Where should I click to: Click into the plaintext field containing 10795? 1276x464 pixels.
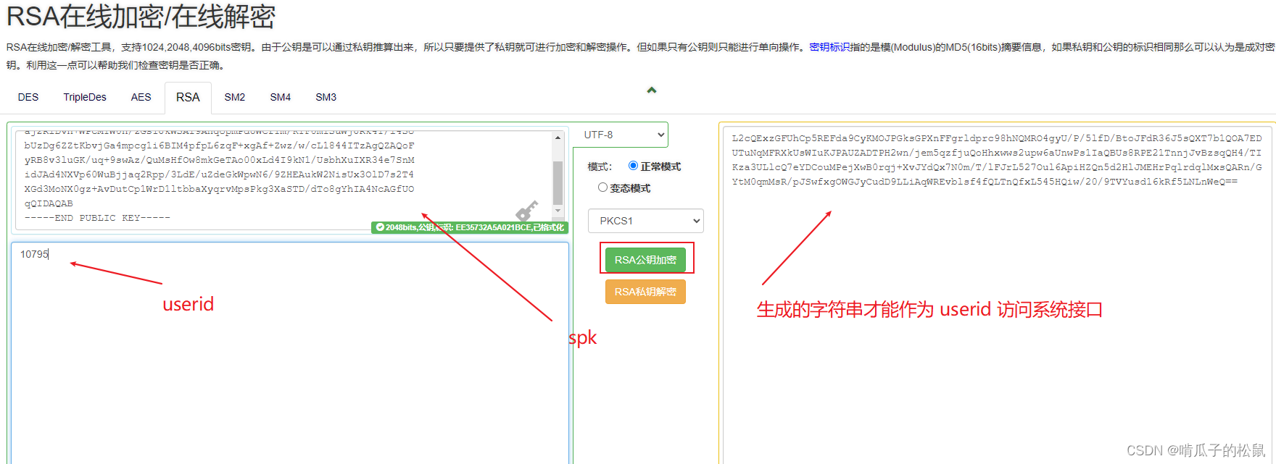[x=290, y=353]
